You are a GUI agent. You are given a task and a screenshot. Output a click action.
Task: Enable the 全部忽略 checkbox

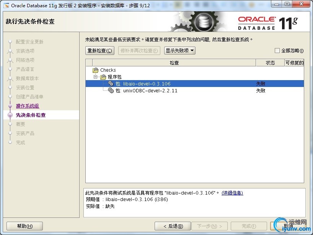pyautogui.click(x=277, y=50)
